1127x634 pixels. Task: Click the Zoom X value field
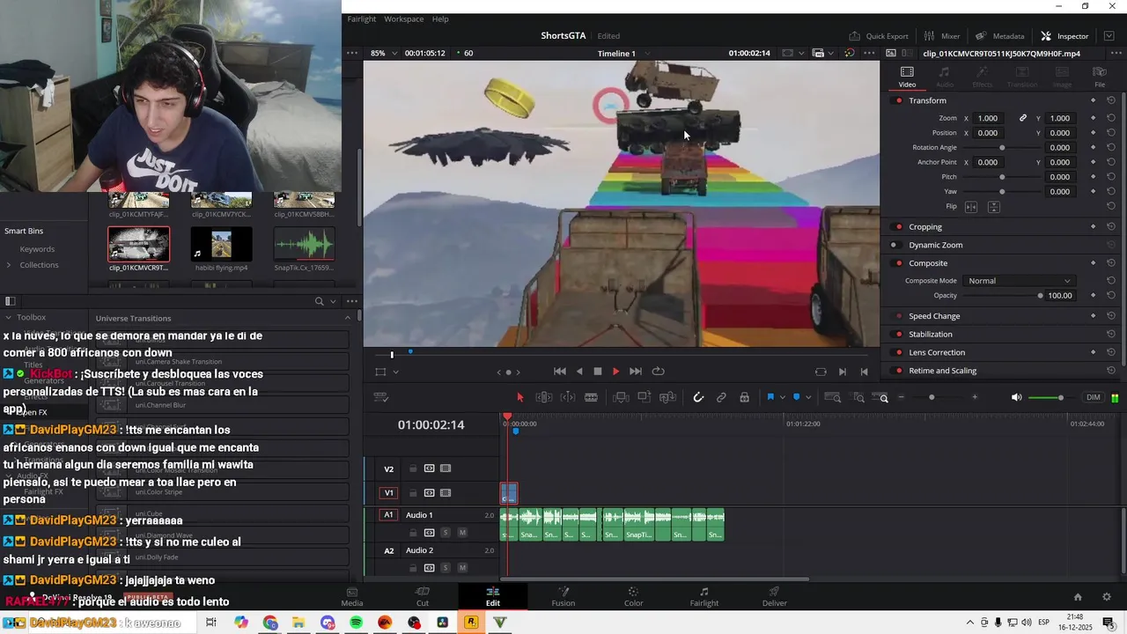[988, 118]
